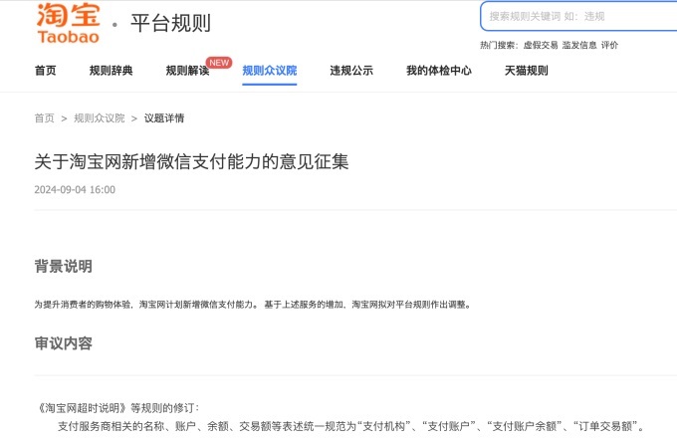Switch to the 规则解读 tab

coord(187,71)
